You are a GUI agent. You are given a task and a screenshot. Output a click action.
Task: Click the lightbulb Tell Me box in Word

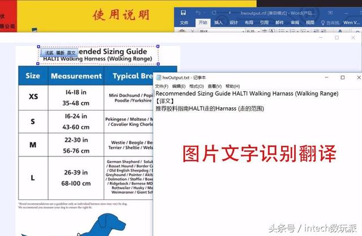[x=330, y=23]
